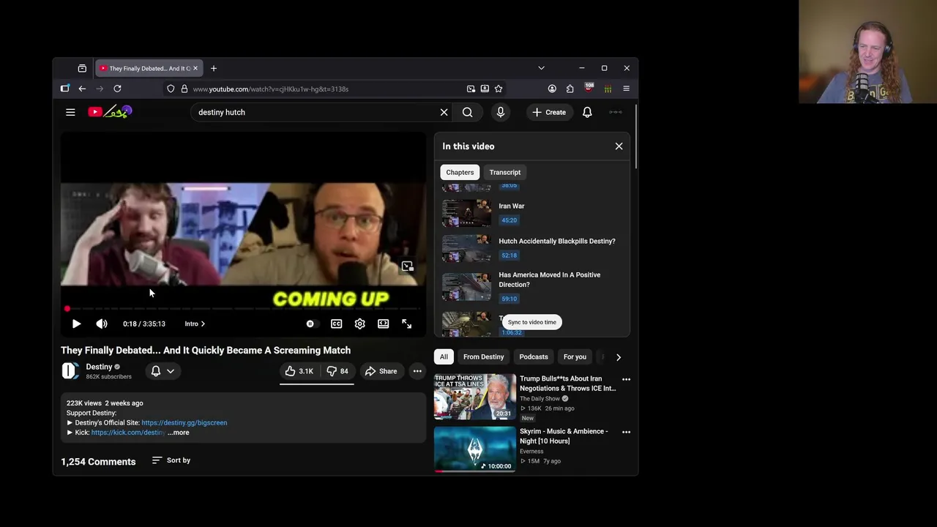Image resolution: width=937 pixels, height=527 pixels.
Task: Expand description with ...more
Action: [x=179, y=433]
